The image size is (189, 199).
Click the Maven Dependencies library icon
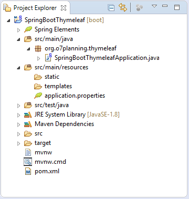click(x=28, y=124)
